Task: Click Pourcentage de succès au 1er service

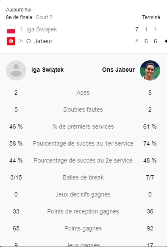Action: click(83, 143)
